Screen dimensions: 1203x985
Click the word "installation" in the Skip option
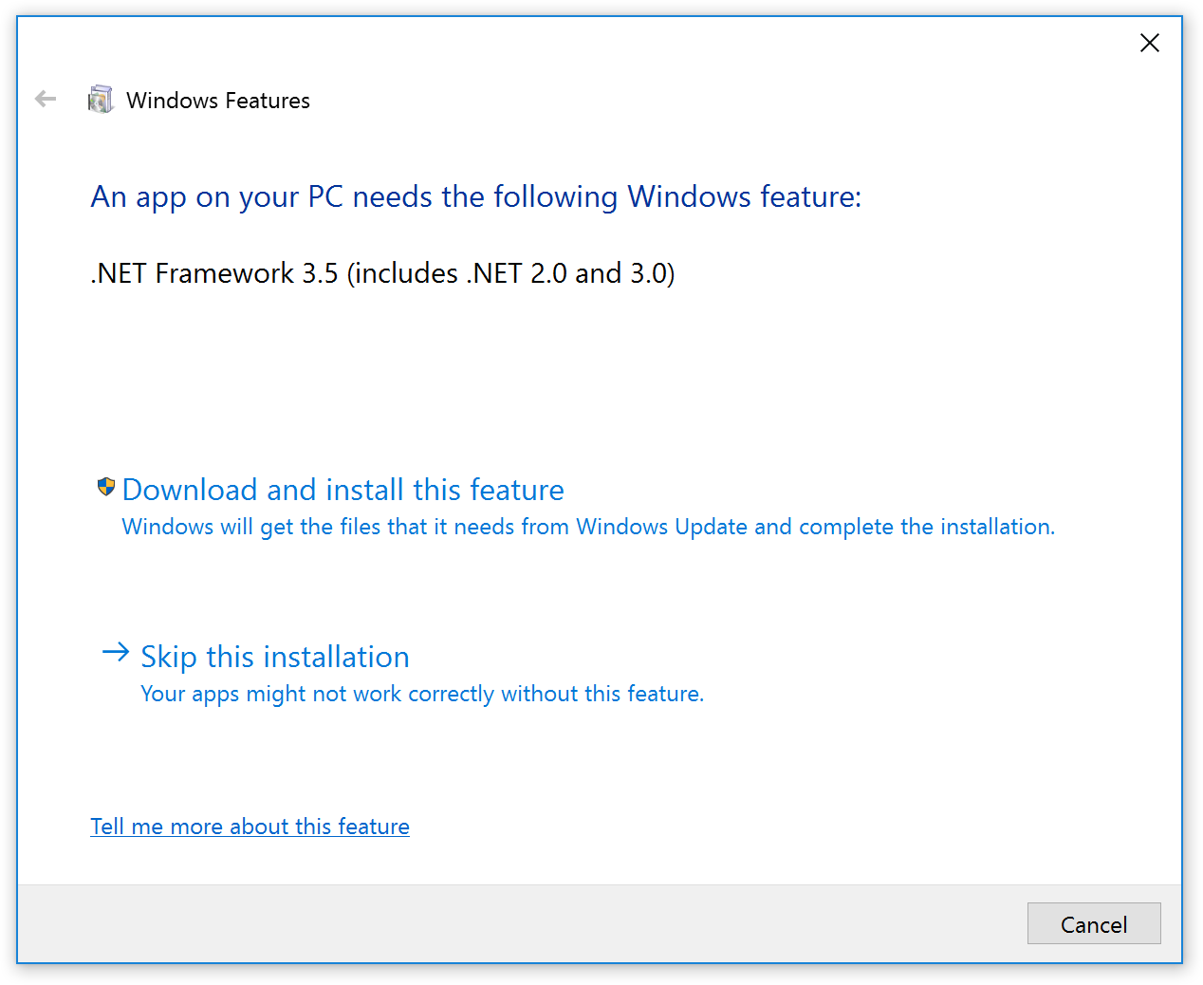pyautogui.click(x=336, y=657)
